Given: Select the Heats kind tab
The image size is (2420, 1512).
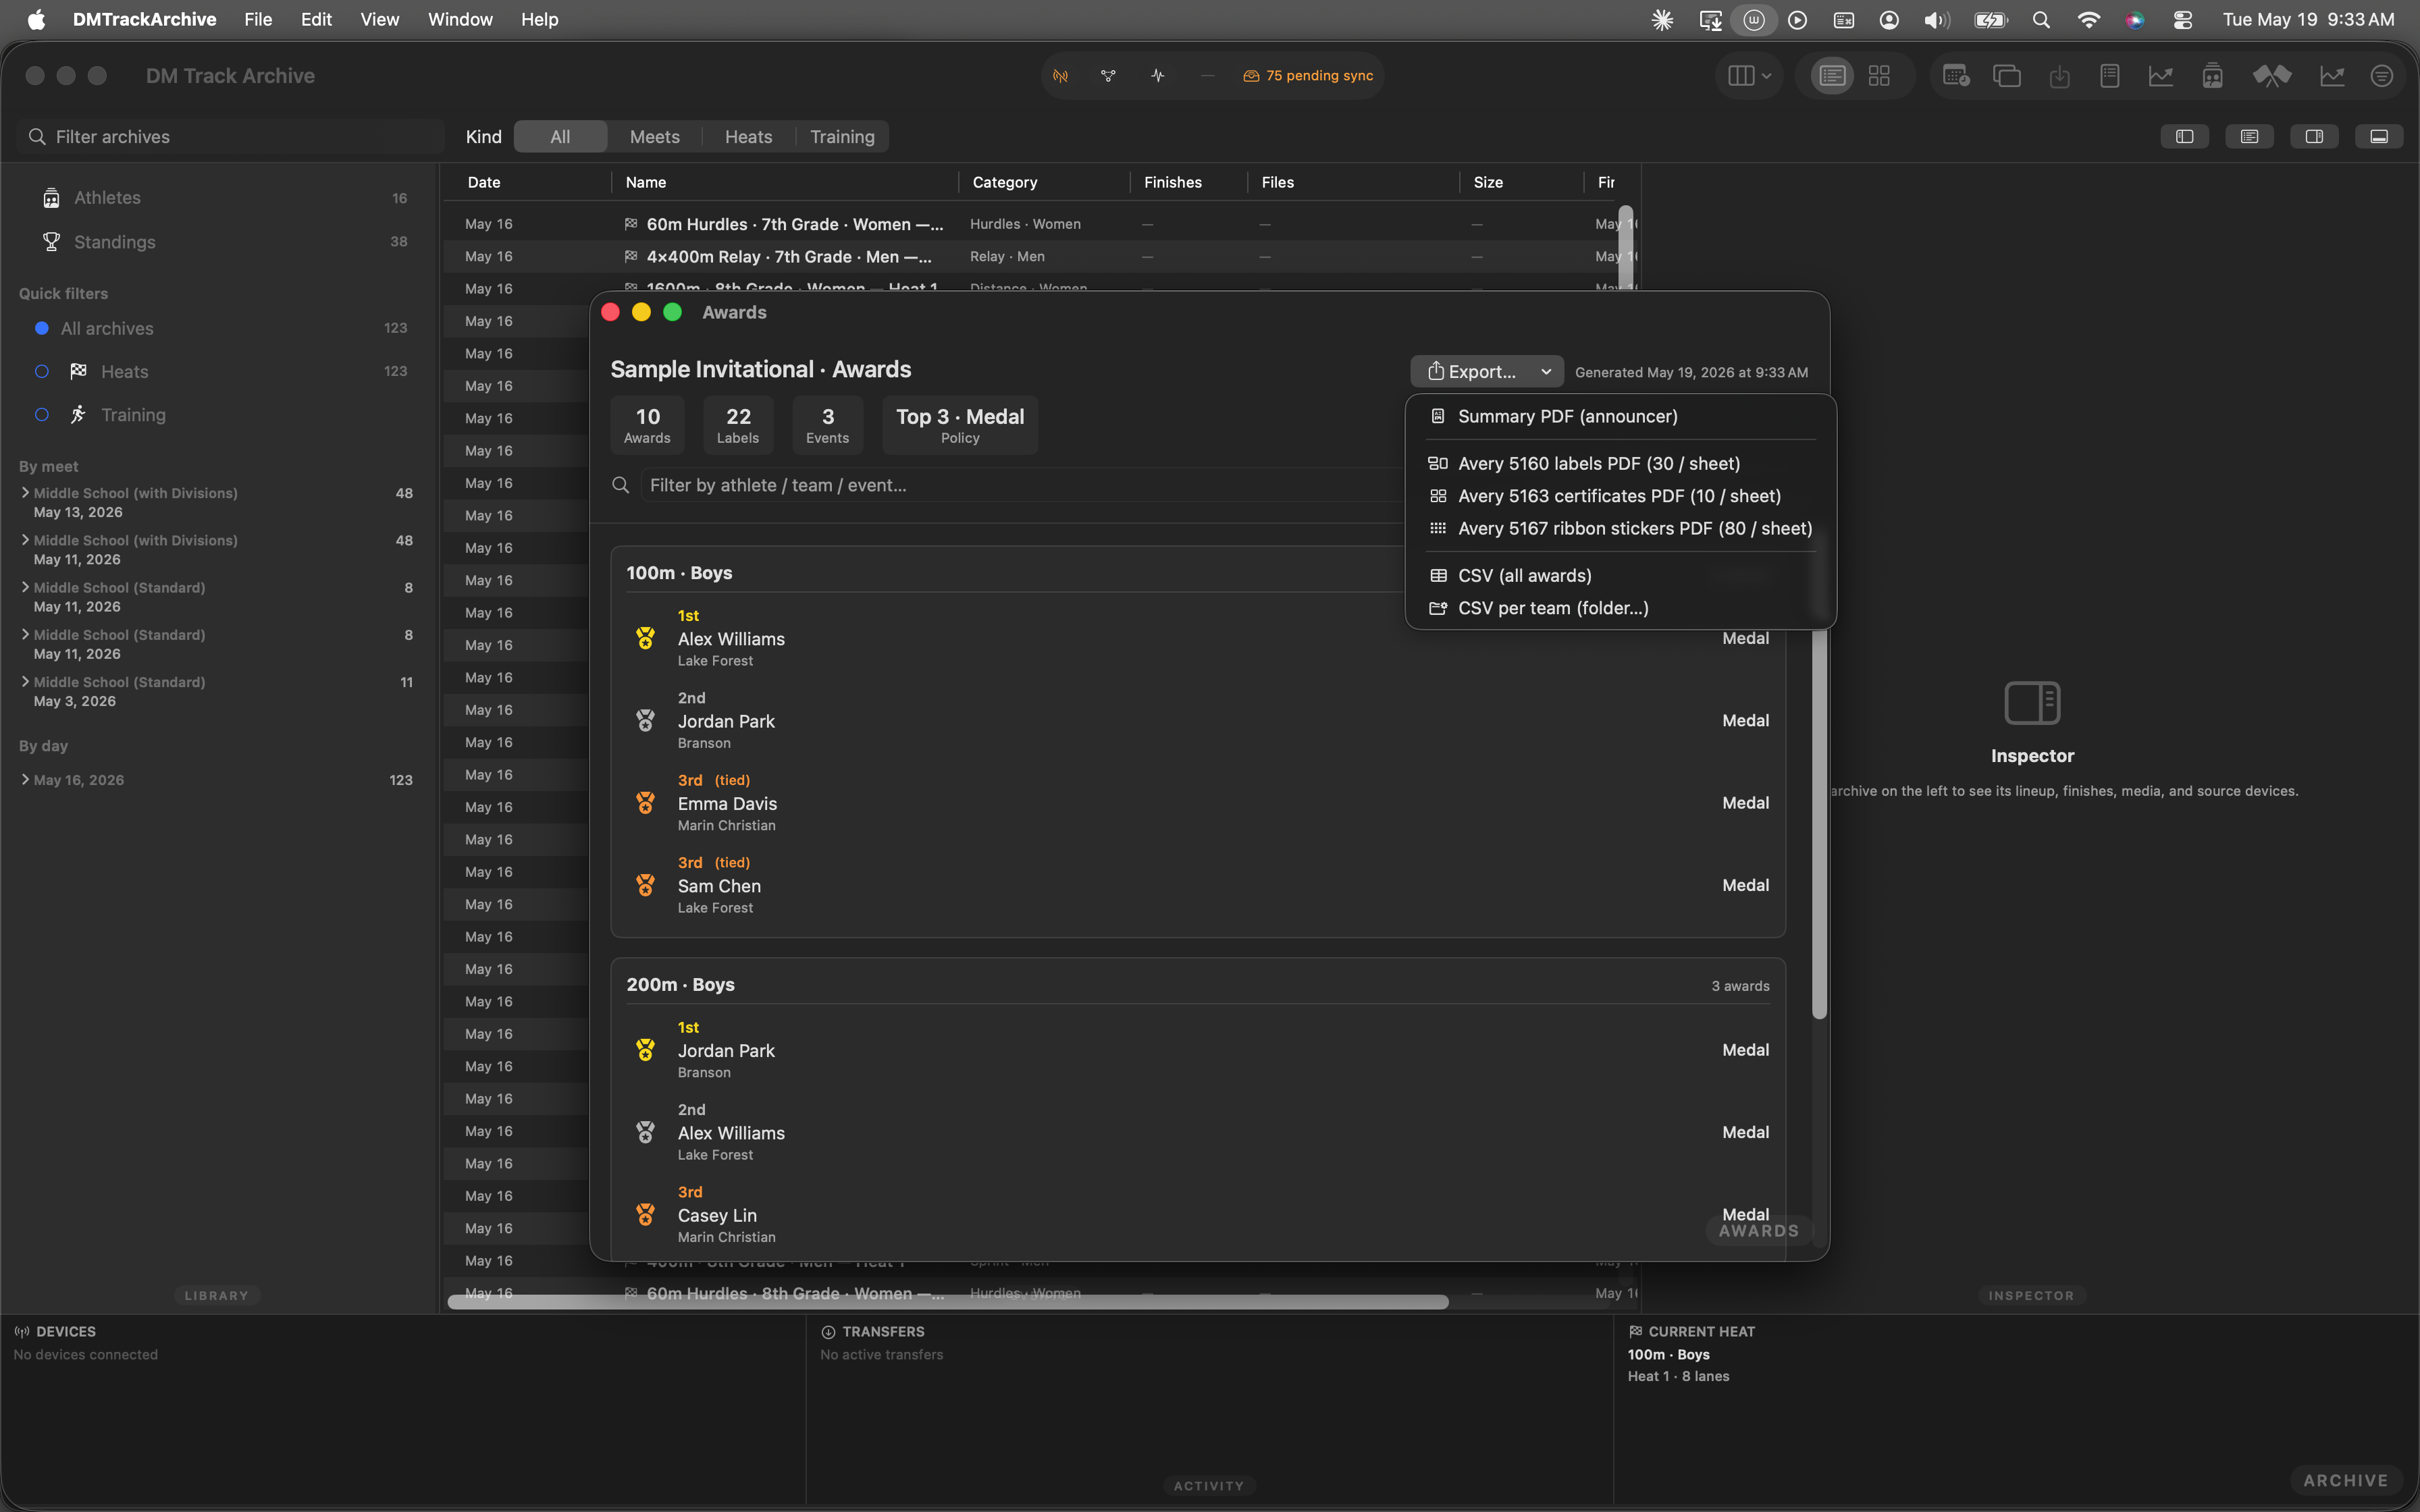Looking at the screenshot, I should [748, 137].
